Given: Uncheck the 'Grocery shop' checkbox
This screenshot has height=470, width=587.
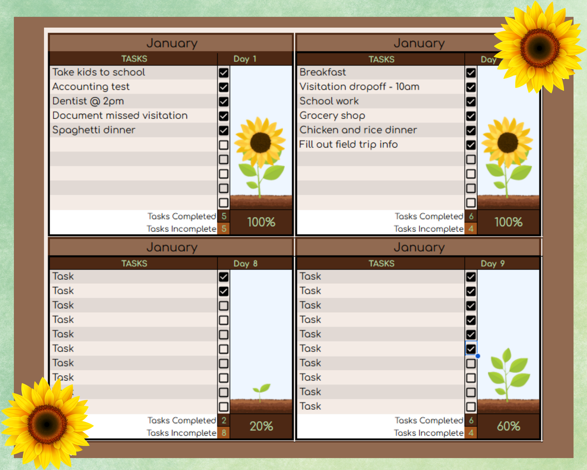Looking at the screenshot, I should click(471, 116).
